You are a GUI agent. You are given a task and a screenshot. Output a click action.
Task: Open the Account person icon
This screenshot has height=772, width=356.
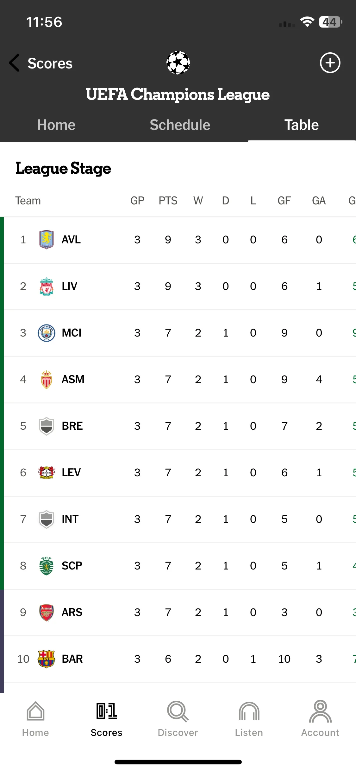tap(320, 711)
